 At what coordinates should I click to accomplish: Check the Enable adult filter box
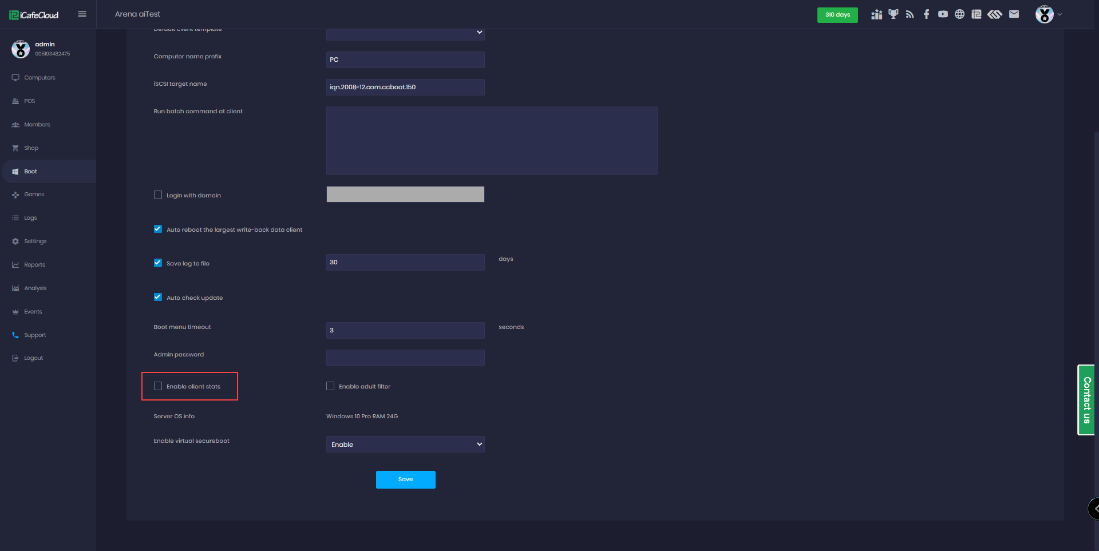(330, 386)
